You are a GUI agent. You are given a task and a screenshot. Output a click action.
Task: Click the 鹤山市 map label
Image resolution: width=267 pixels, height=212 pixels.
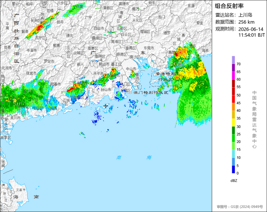(x=104, y=64)
